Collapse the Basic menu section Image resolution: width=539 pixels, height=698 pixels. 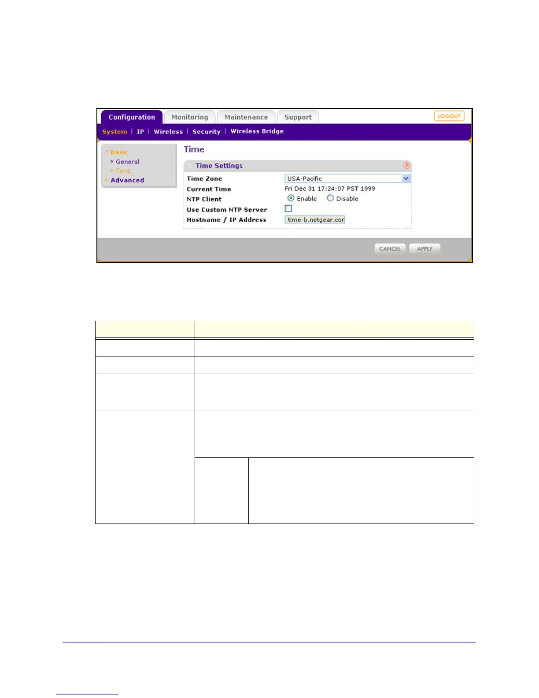pyautogui.click(x=119, y=152)
